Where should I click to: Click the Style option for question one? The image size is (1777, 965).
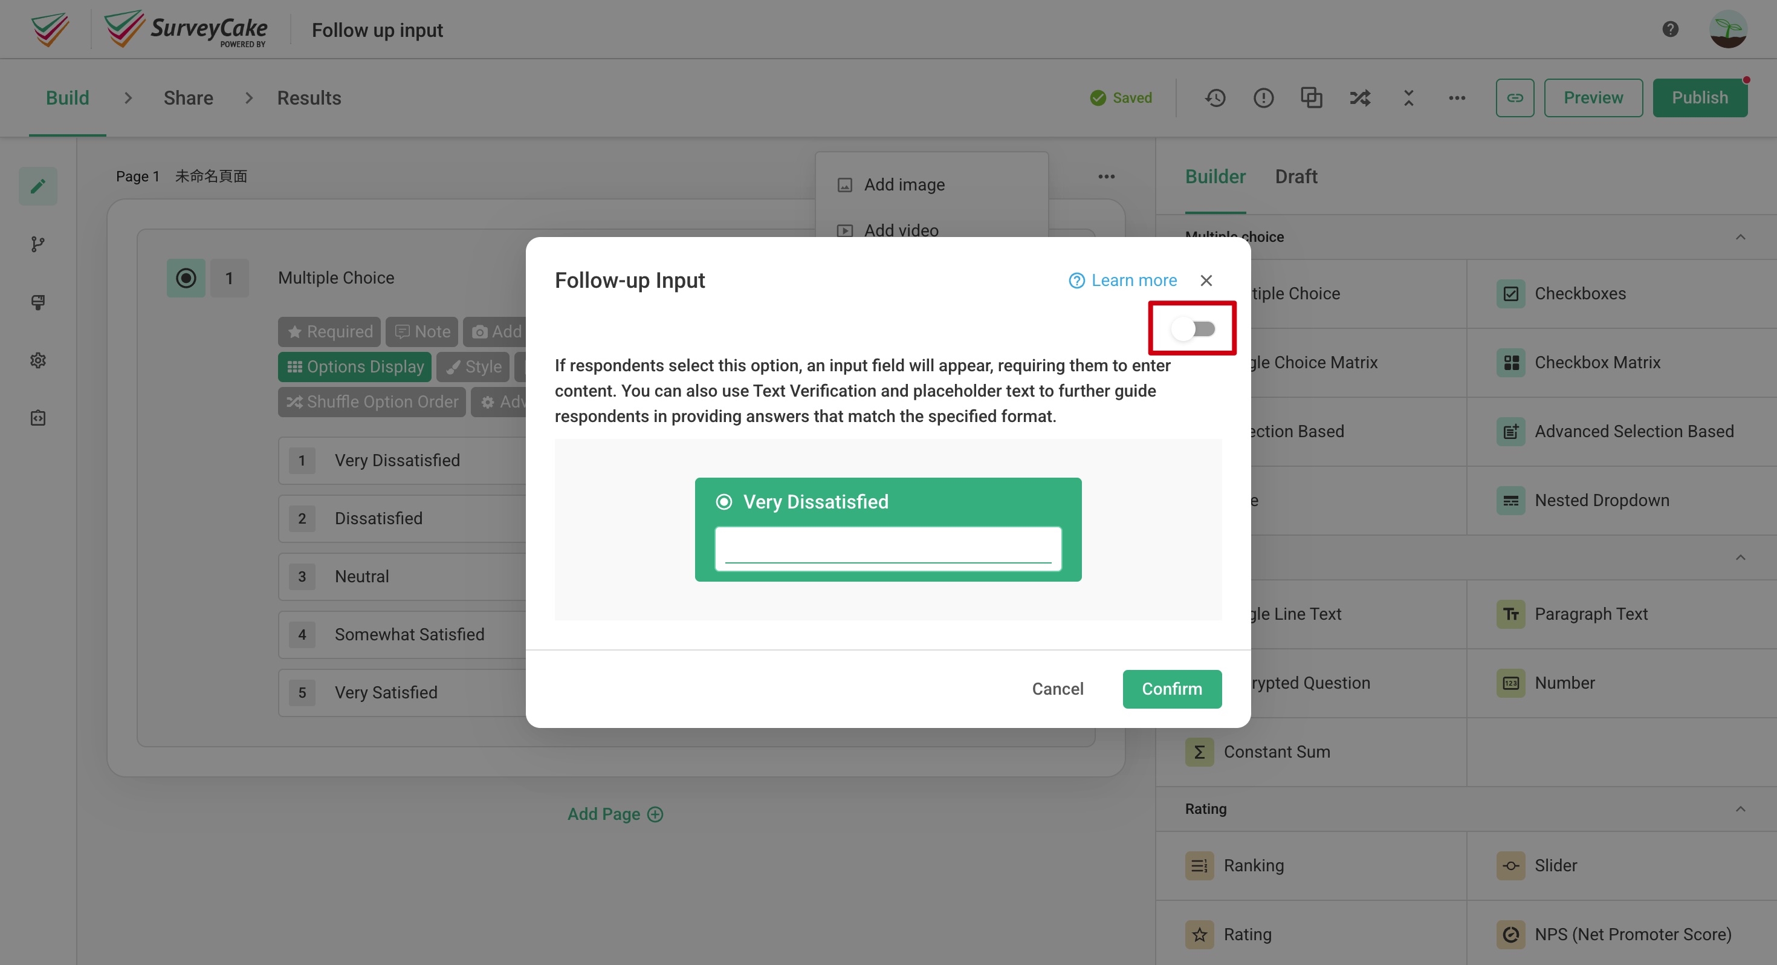[473, 366]
